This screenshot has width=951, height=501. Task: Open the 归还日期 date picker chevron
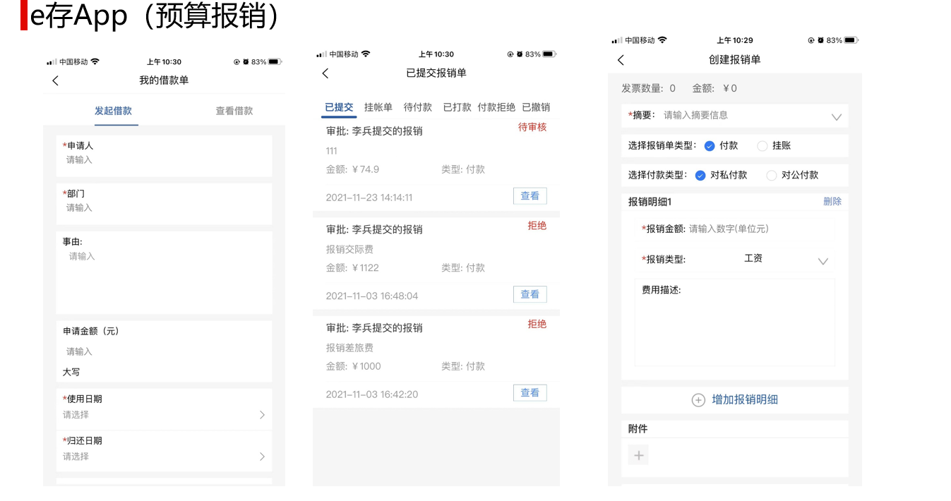(262, 457)
